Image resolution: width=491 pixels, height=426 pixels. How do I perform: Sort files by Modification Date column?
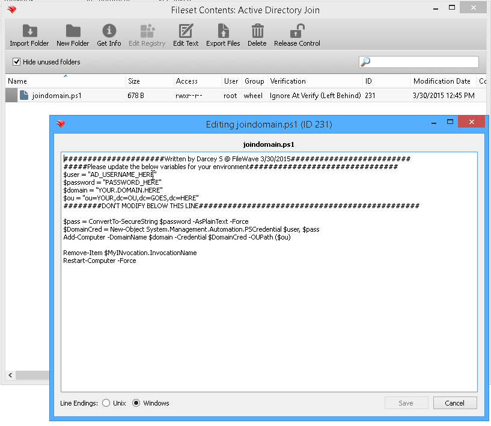(x=444, y=81)
